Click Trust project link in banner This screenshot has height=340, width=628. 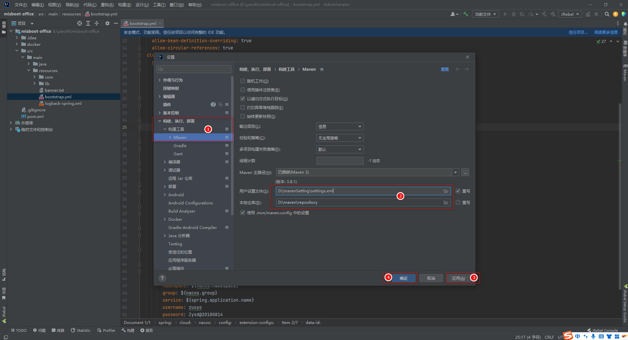tap(578, 32)
